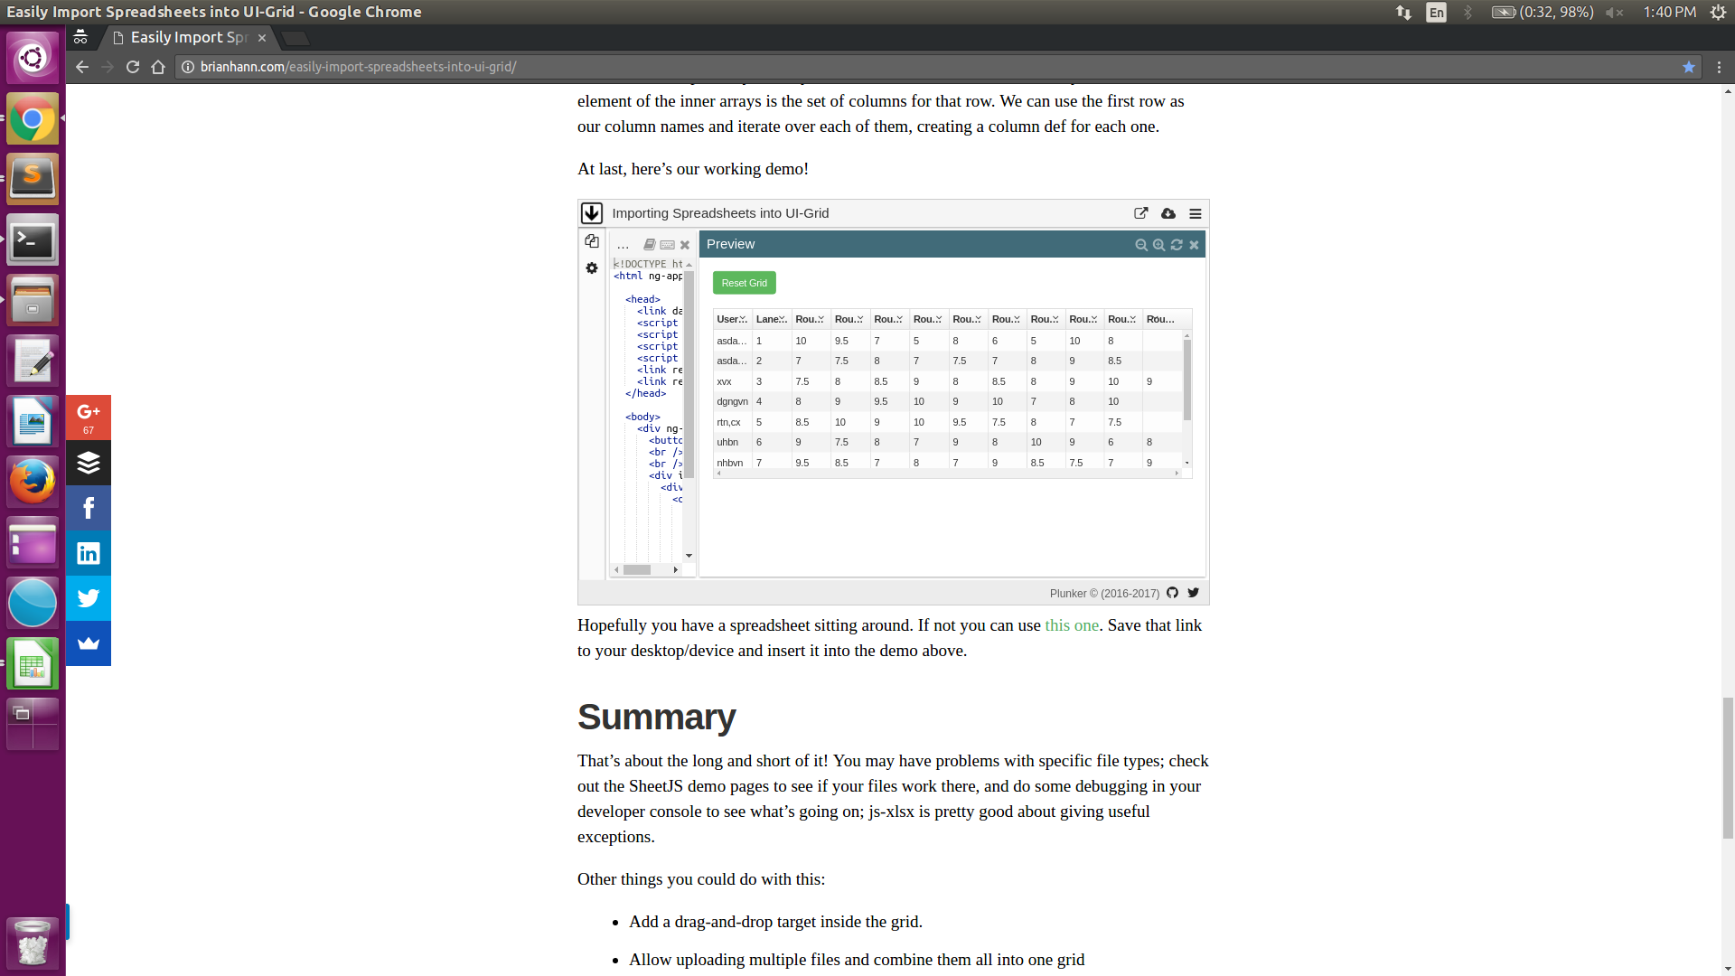The width and height of the screenshot is (1735, 976).
Task: Refresh the Preview pane
Action: coord(1177,245)
